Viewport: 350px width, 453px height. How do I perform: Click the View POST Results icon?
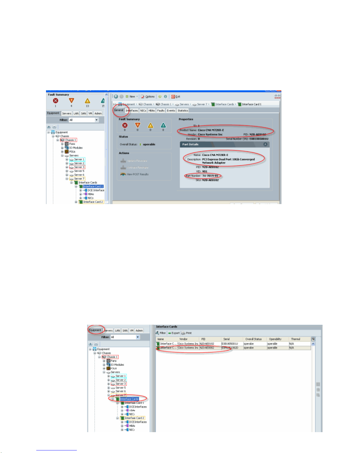123,174
